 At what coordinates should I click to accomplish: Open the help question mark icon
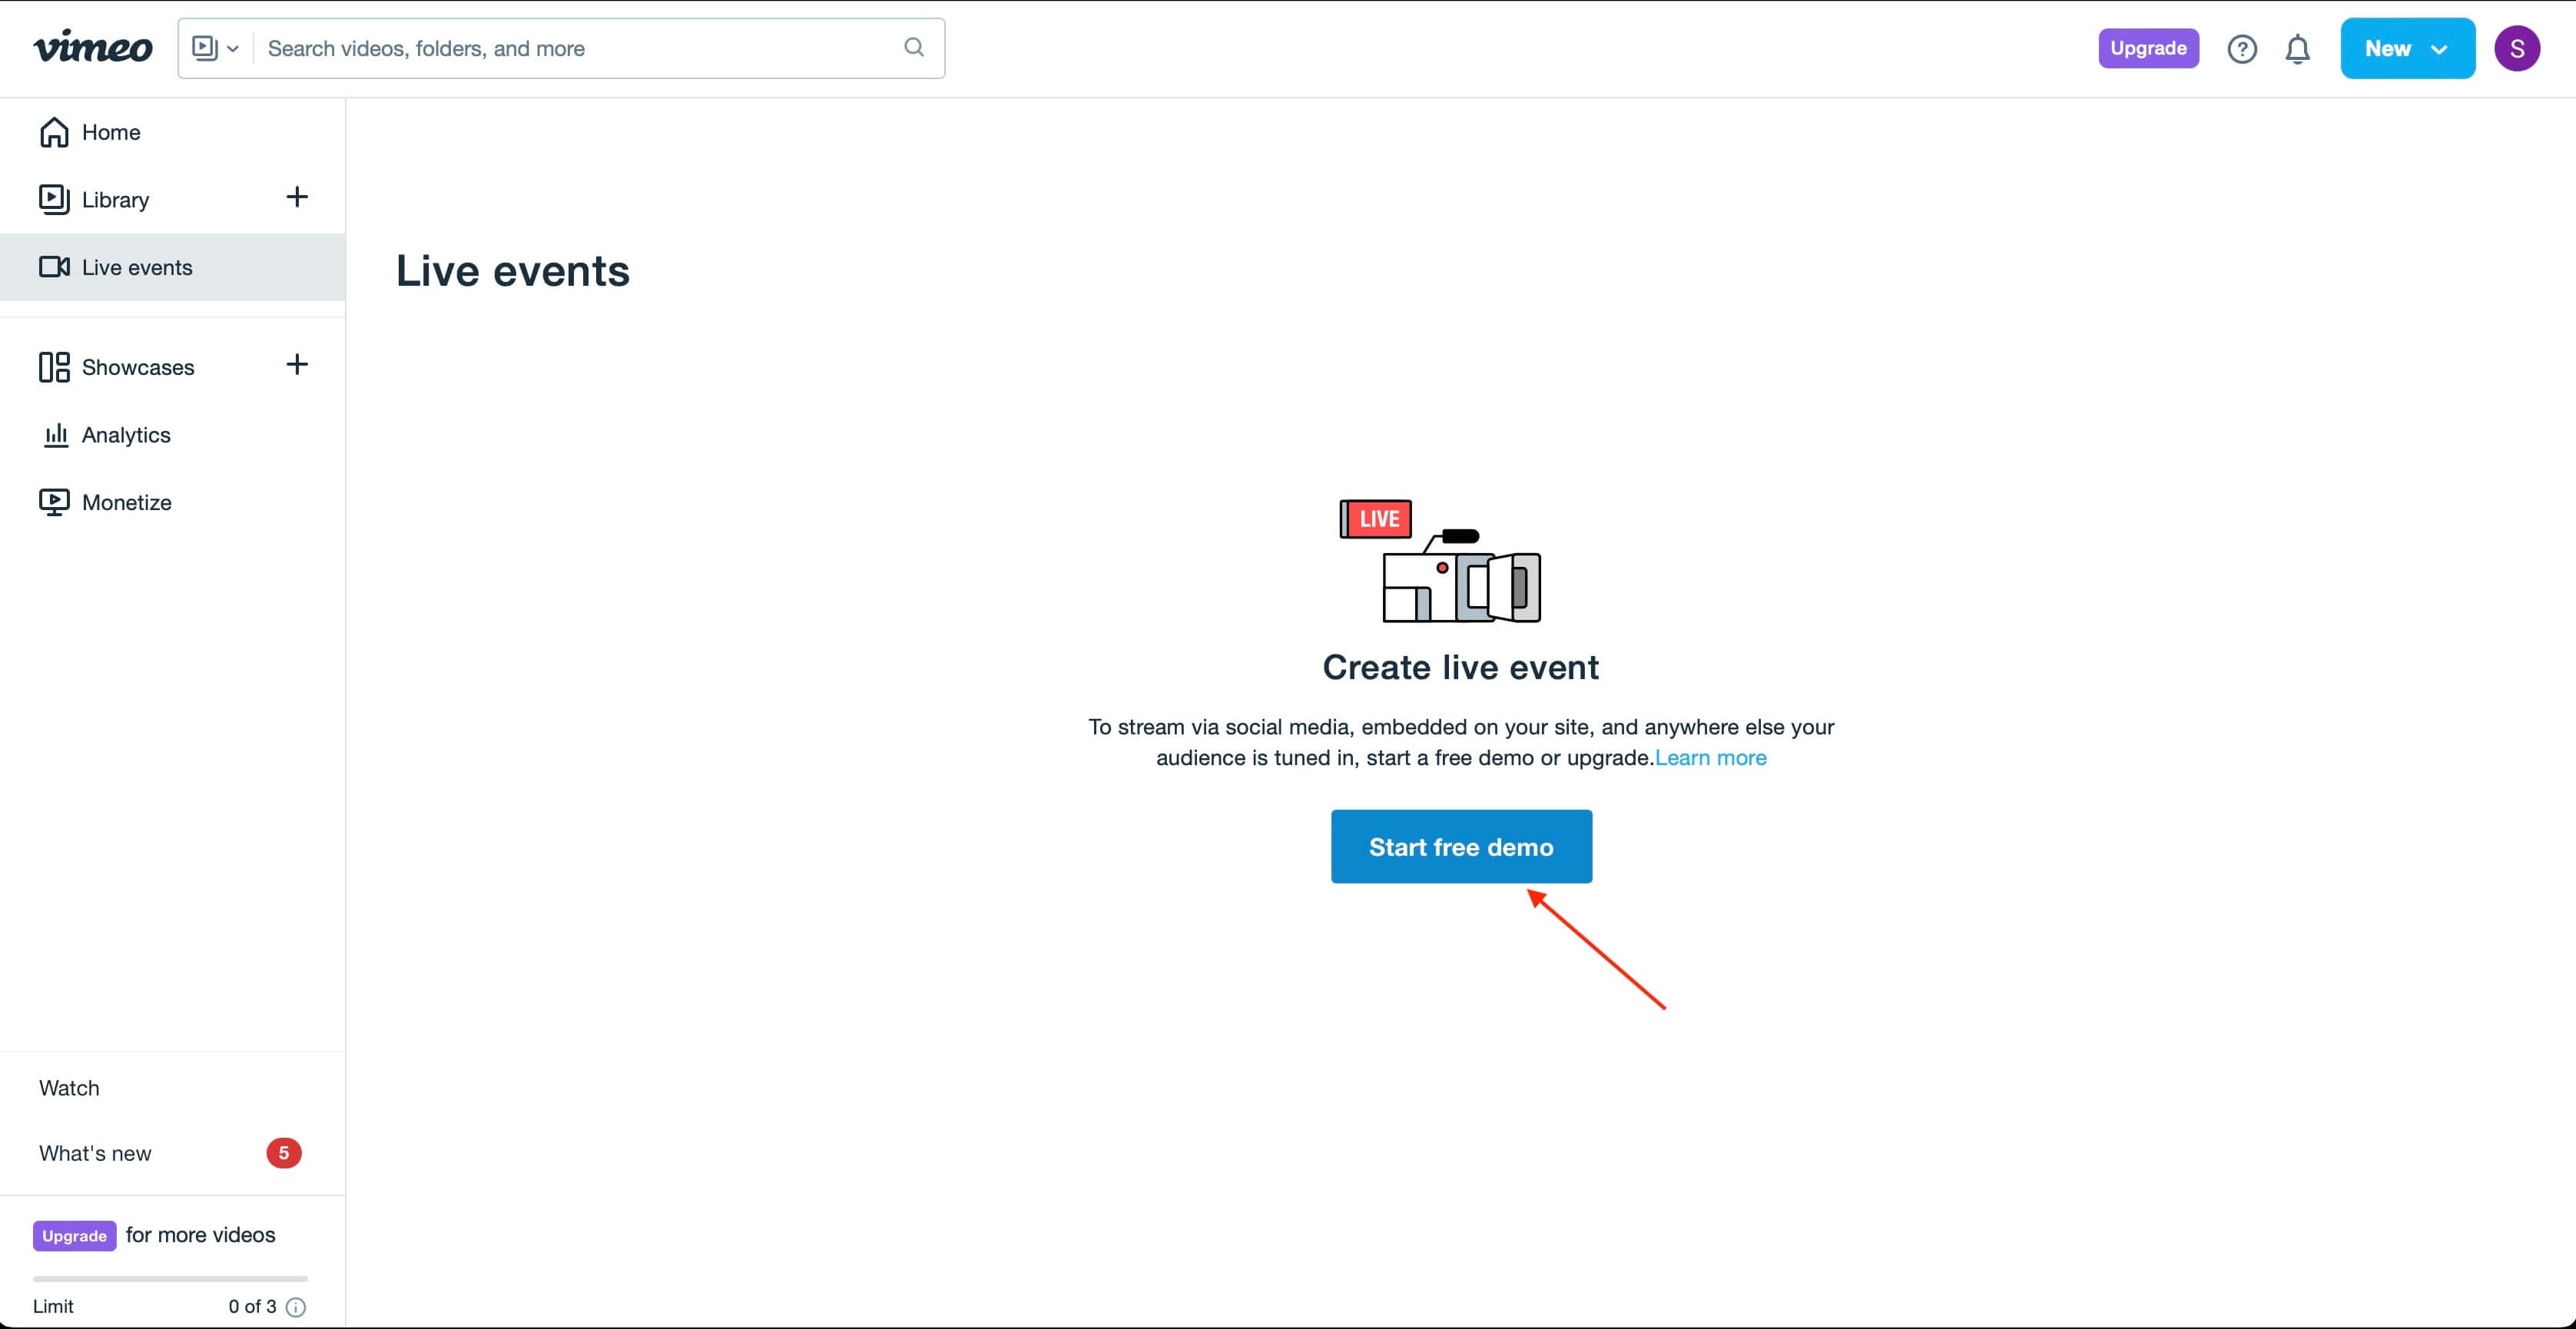pos(2242,48)
